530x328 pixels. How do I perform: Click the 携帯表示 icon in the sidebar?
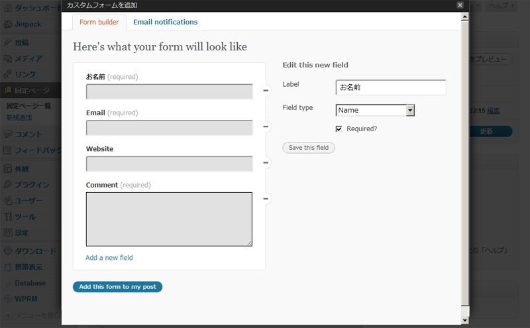tap(7, 267)
